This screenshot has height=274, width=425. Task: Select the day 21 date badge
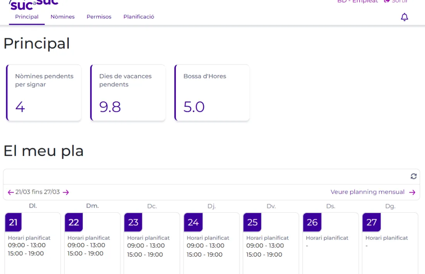tap(13, 222)
